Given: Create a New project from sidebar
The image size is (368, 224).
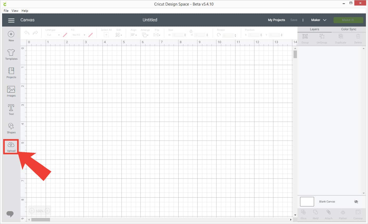Looking at the screenshot, I should pos(11,36).
